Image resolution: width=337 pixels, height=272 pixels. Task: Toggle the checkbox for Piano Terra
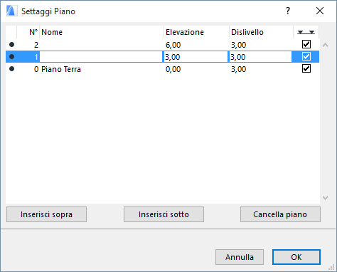(x=306, y=69)
